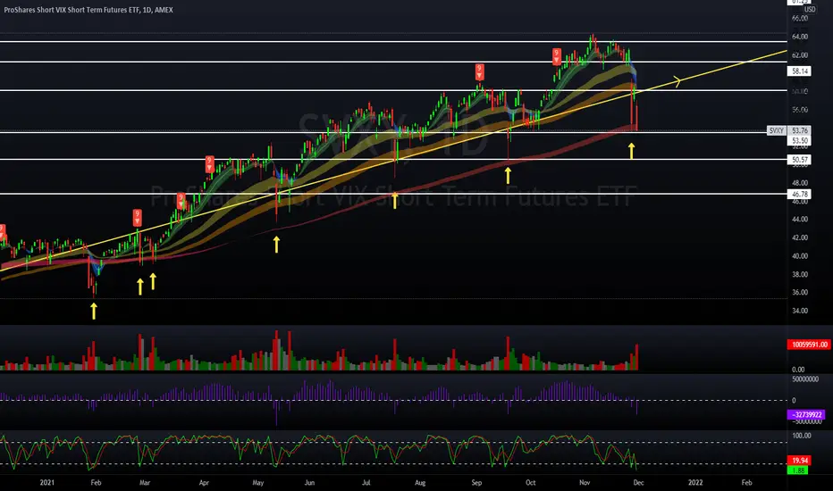Click the Apr date axis label
The width and height of the screenshot is (833, 491).
click(204, 482)
